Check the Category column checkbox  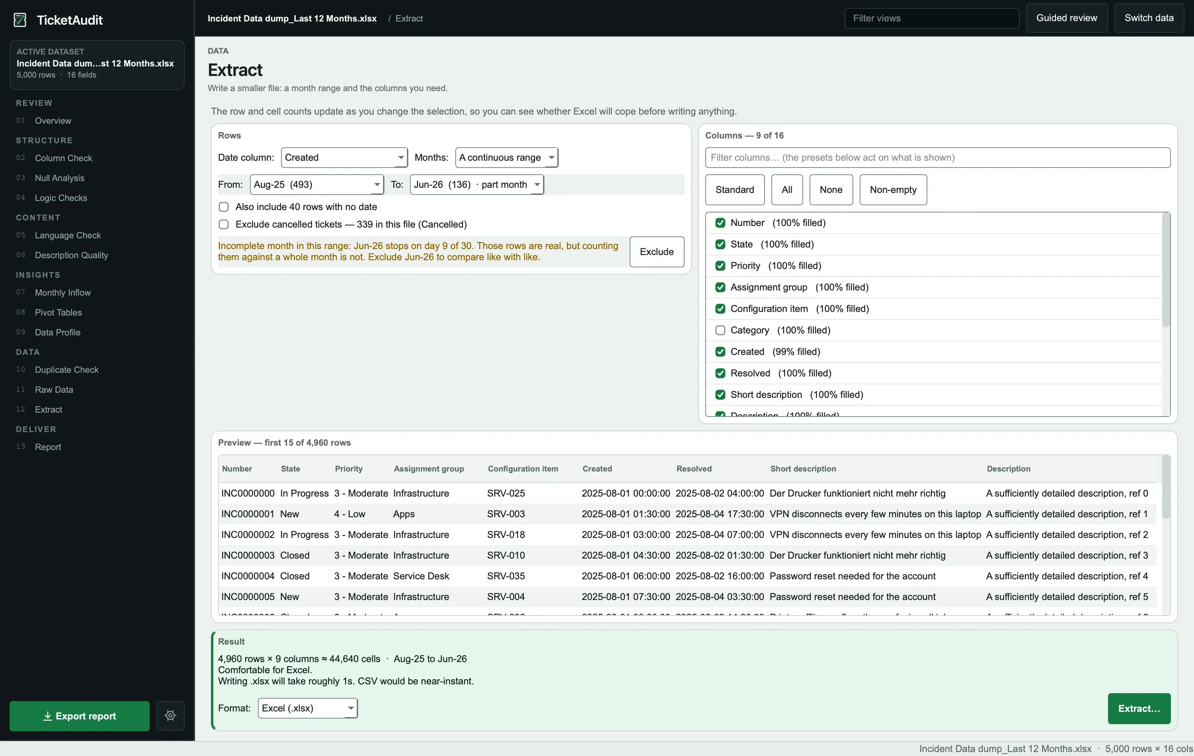[x=720, y=330]
